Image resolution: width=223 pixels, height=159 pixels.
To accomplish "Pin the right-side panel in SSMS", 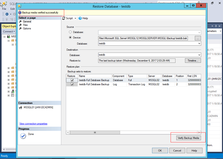I will click(216, 26).
